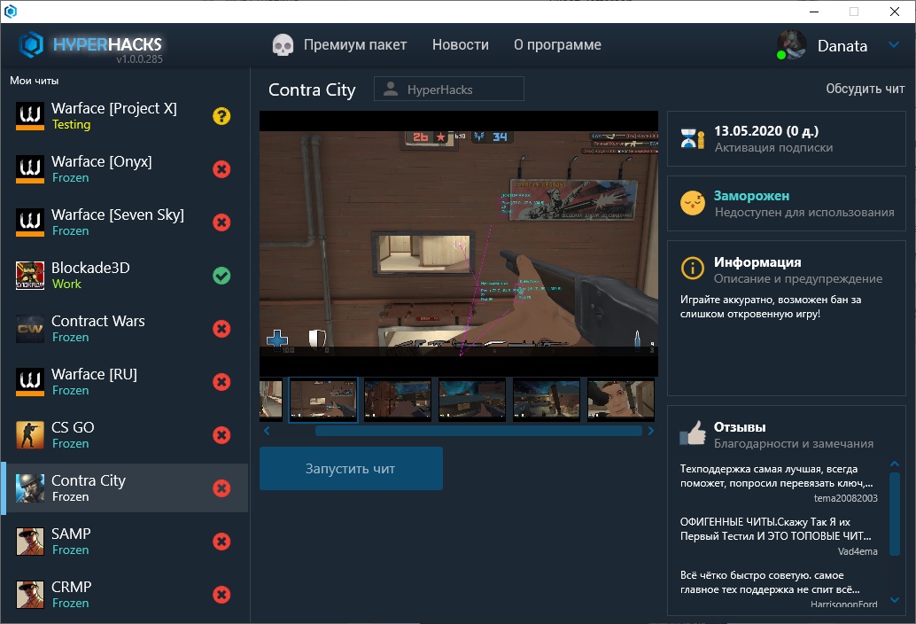Click the thumbs-up Отзывы icon
This screenshot has height=624, width=916.
click(x=692, y=433)
